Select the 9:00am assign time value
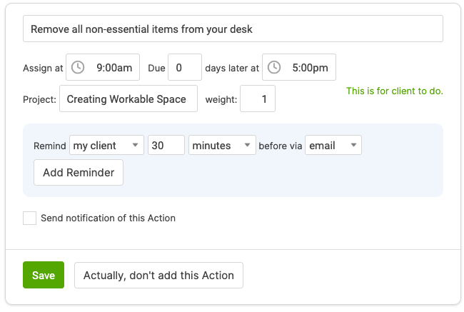 point(114,68)
